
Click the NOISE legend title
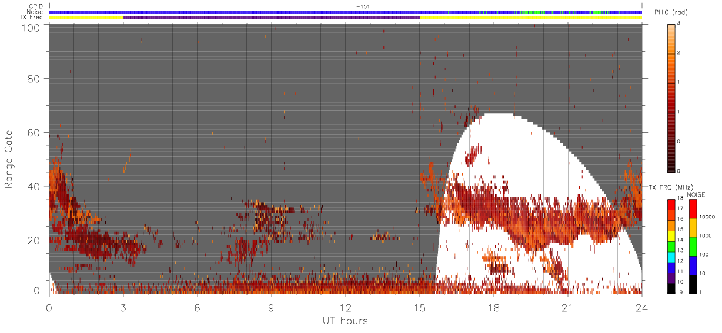[x=696, y=194]
